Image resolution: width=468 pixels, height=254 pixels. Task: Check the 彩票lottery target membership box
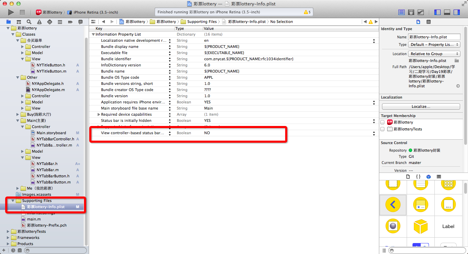382,122
